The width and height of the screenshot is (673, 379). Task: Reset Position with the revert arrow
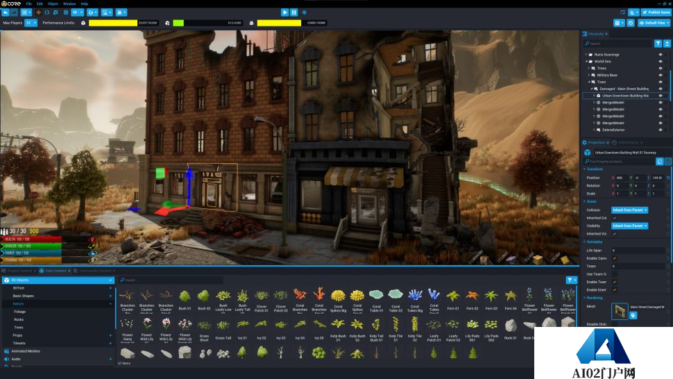tap(668, 178)
